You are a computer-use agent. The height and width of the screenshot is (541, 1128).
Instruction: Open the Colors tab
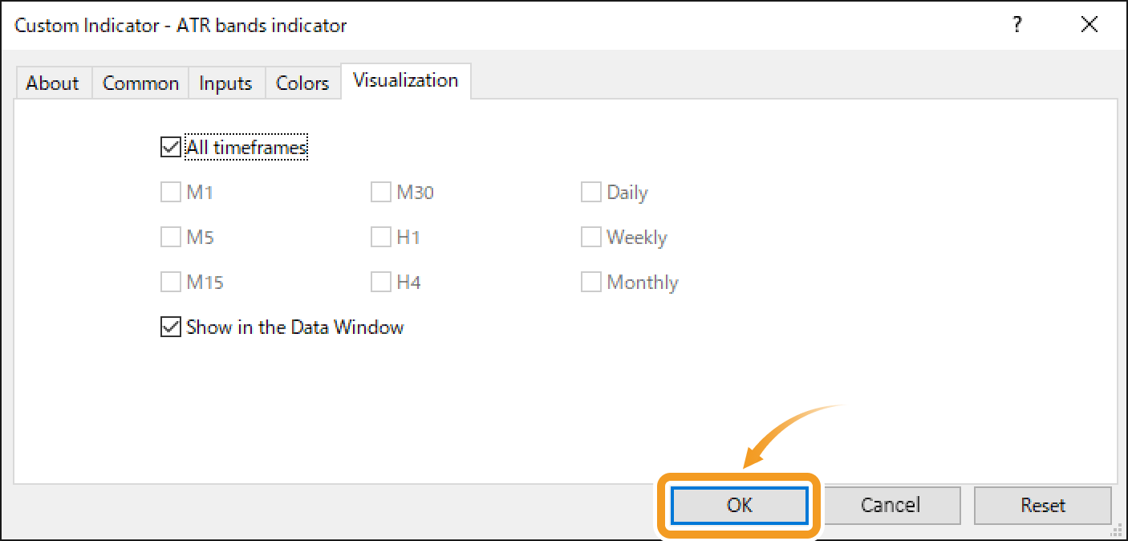click(x=302, y=83)
